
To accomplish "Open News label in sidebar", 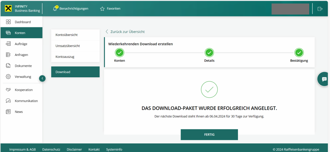I will (x=19, y=112).
